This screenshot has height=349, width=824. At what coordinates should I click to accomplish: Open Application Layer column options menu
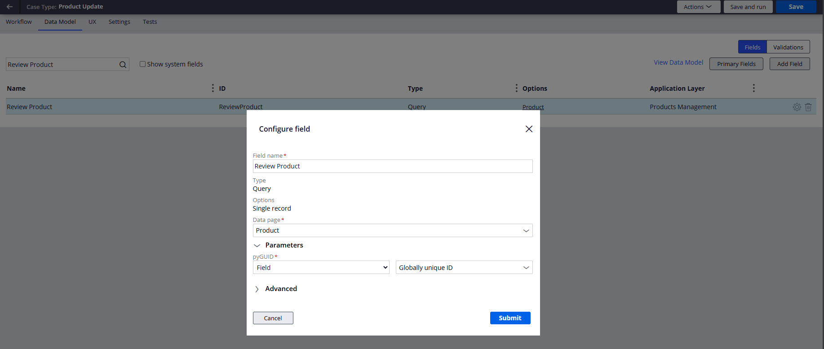pos(753,88)
